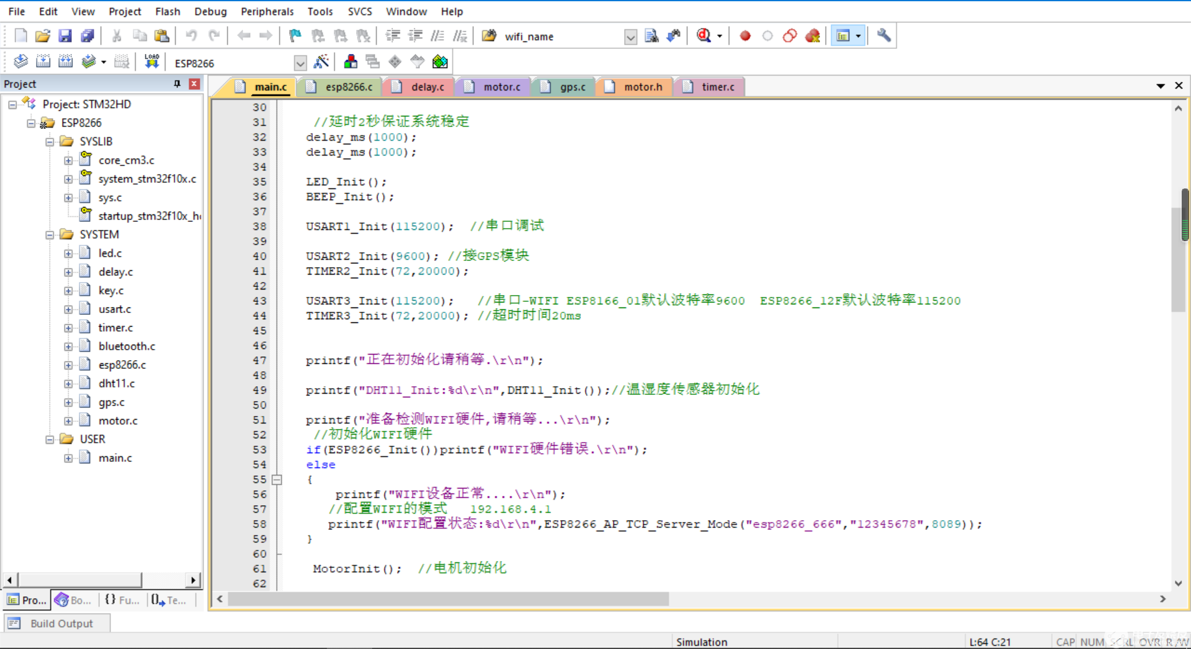Click the Download (LOAD) to flash icon
Screen dimensions: 1191x649
pyautogui.click(x=151, y=62)
